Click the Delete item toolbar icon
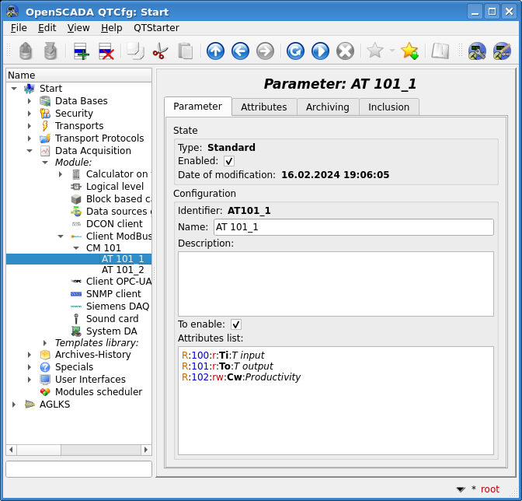The height and width of the screenshot is (501, 522). point(106,51)
